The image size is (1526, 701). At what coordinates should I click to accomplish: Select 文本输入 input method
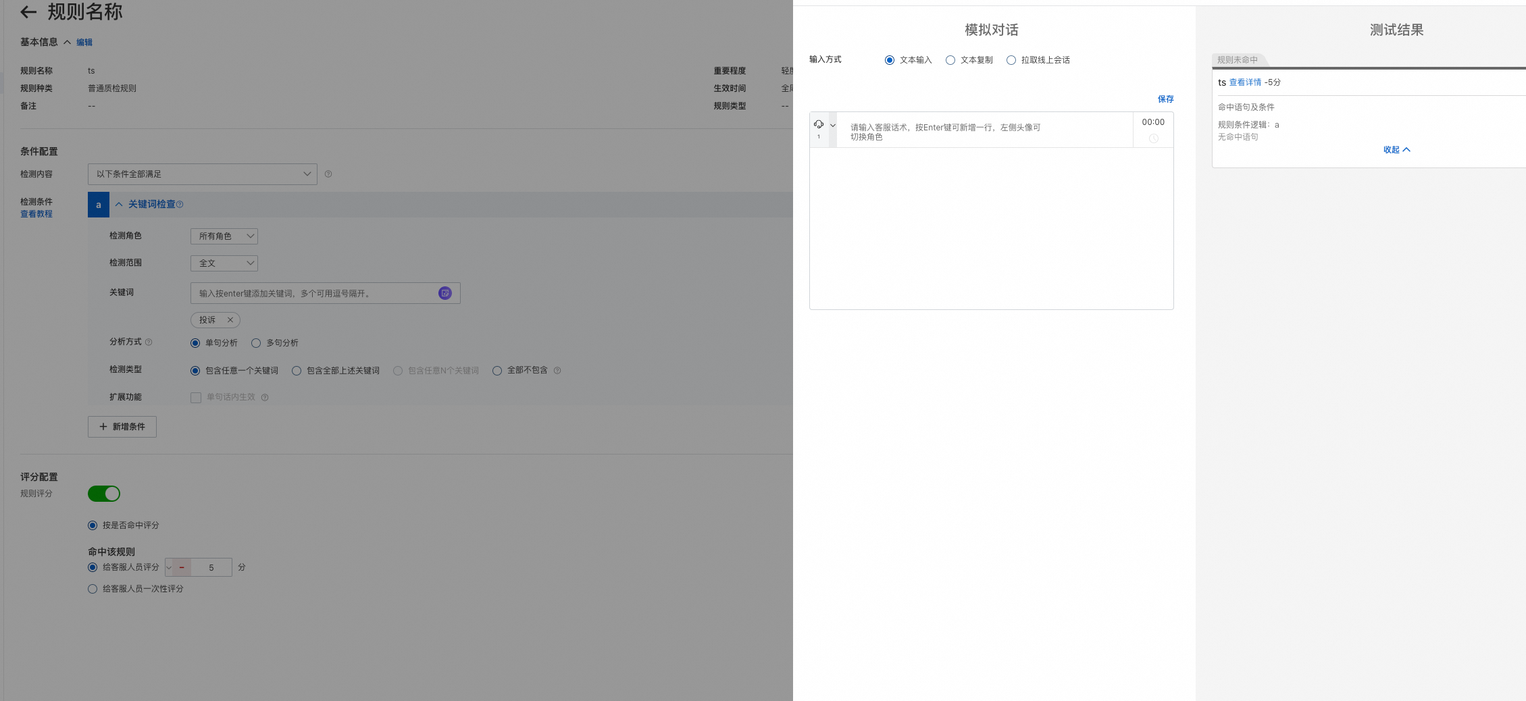pyautogui.click(x=890, y=60)
